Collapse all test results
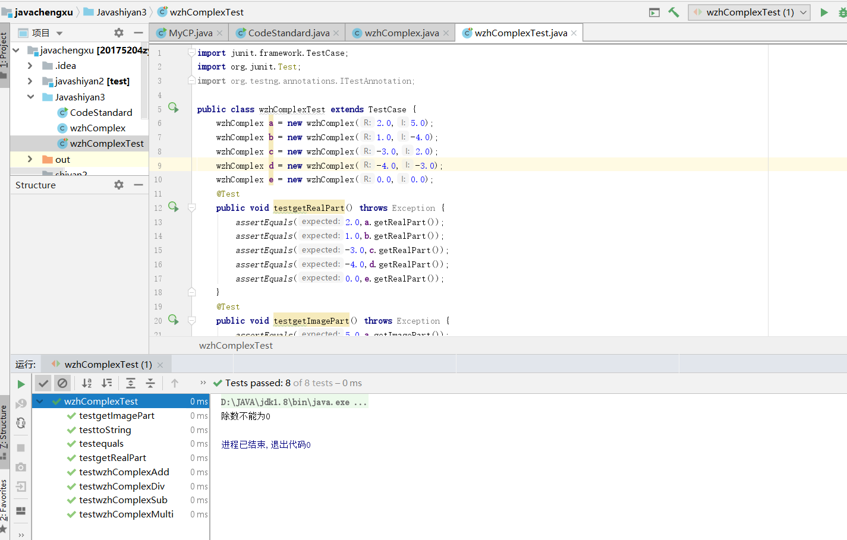 click(150, 383)
